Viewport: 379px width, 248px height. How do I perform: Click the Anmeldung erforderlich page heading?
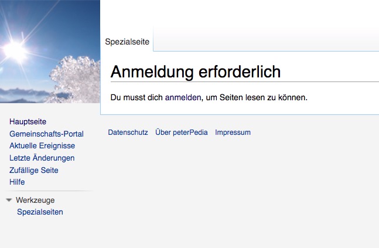[x=196, y=72]
